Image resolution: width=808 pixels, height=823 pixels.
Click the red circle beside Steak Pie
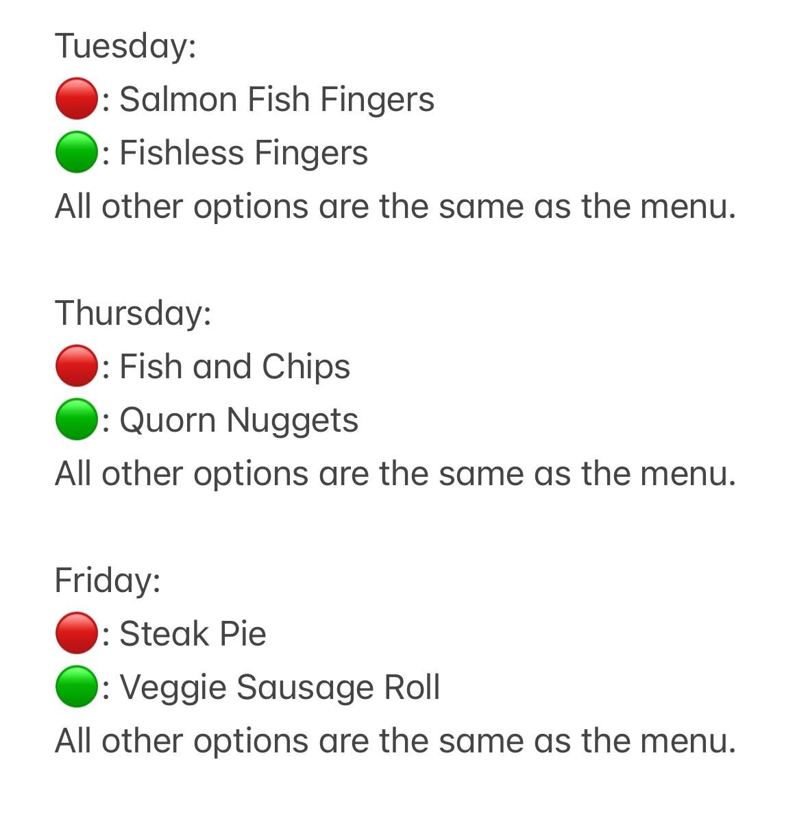pyautogui.click(x=76, y=633)
